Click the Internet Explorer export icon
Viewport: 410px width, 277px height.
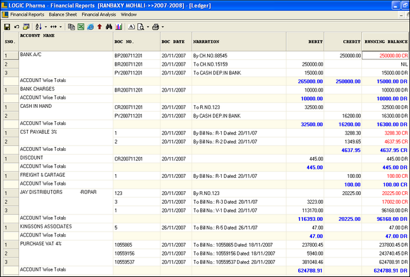[90, 27]
